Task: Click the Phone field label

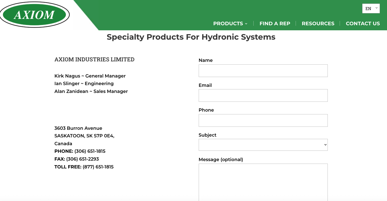Action: [x=206, y=110]
